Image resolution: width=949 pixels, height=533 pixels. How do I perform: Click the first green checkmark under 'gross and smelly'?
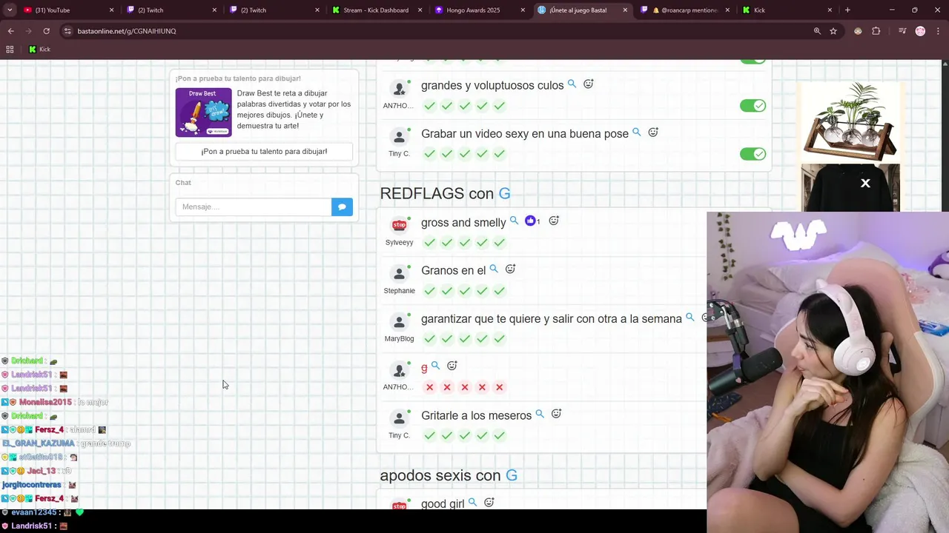click(429, 243)
